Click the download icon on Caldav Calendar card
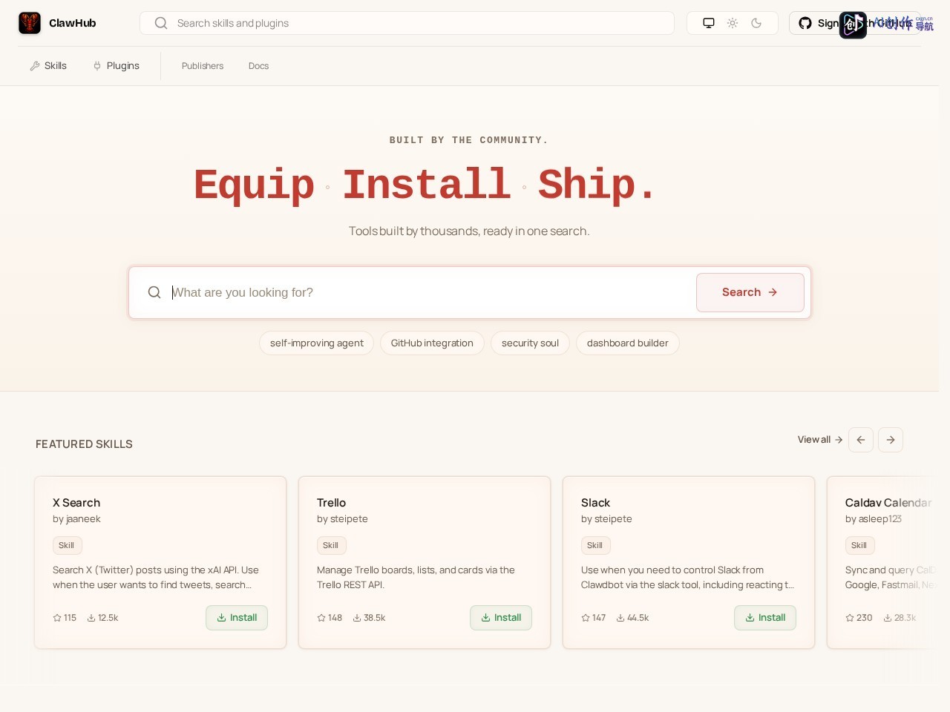The width and height of the screenshot is (950, 712). [888, 618]
